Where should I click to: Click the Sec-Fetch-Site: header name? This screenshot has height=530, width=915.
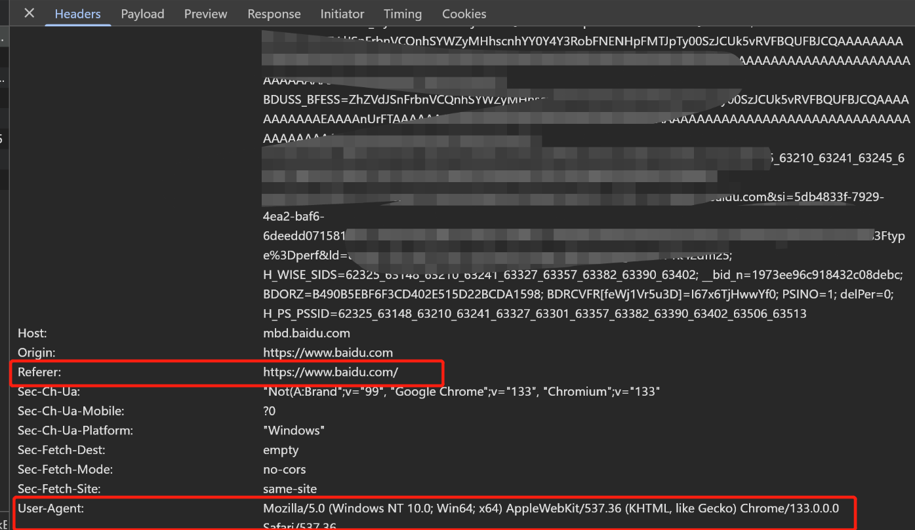59,489
